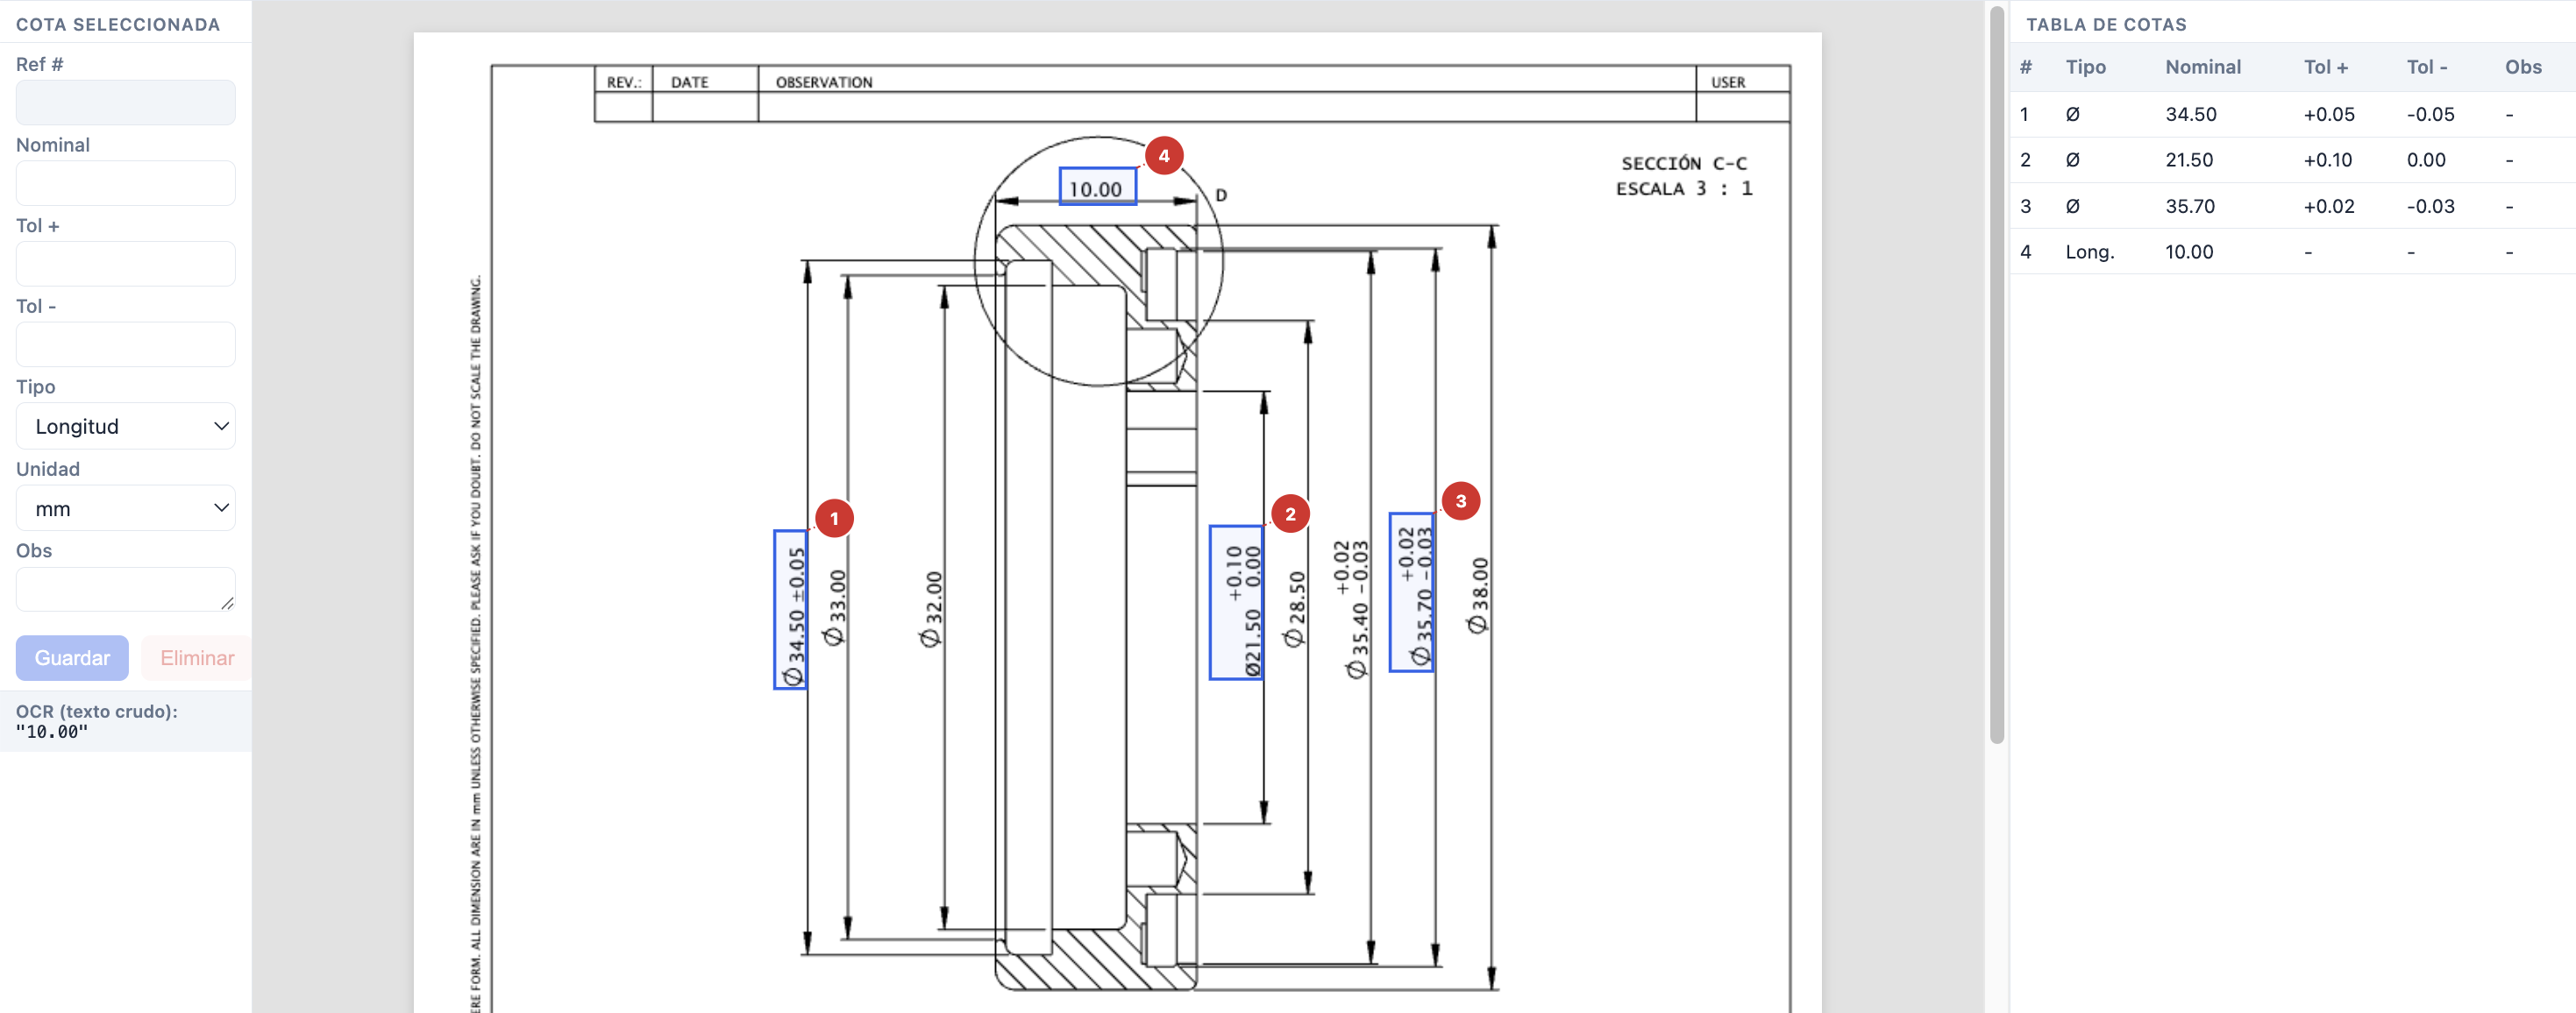Screen dimensions: 2576x1013
Task: Click nominal 34.50 in table row 1
Action: pos(2191,114)
